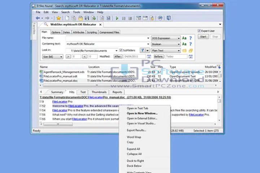
Task: Switch to the Options tab
Action: click(x=56, y=32)
